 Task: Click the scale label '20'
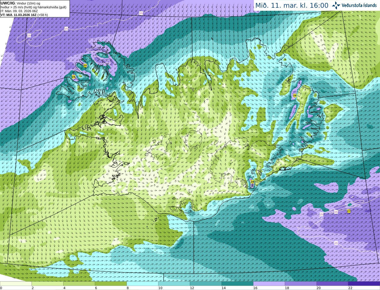pos(319,288)
